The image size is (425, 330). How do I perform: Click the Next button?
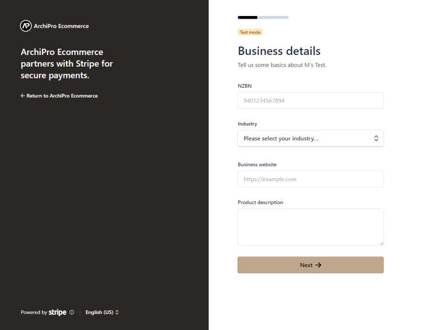coord(311,265)
